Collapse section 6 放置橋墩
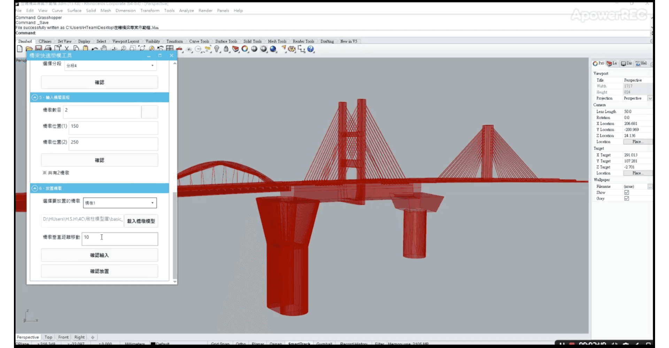Screen dimensions: 669x348 pyautogui.click(x=34, y=188)
